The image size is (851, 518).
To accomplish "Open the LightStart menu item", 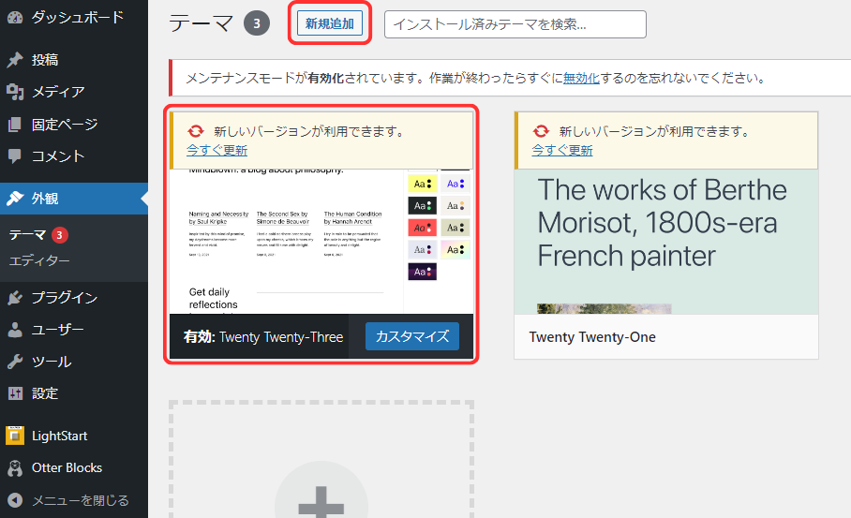I will (74, 436).
